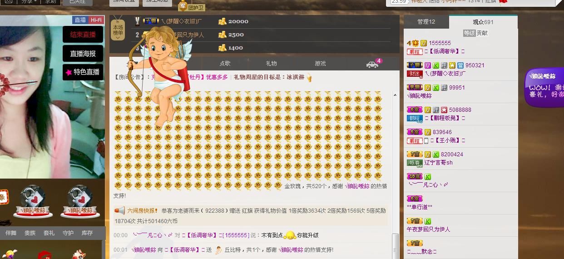564x259 pixels.
Task: Sort the audience by 等级
Action: click(469, 33)
